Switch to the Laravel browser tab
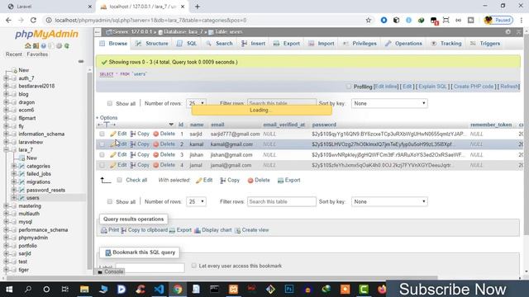The height and width of the screenshot is (297, 529). (x=50, y=7)
